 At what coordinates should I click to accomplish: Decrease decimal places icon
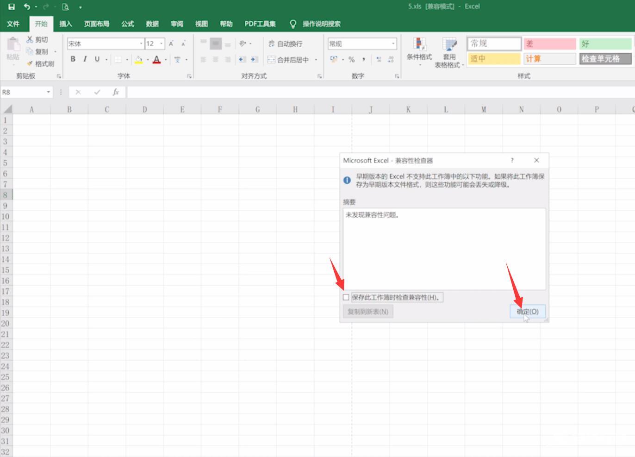391,59
